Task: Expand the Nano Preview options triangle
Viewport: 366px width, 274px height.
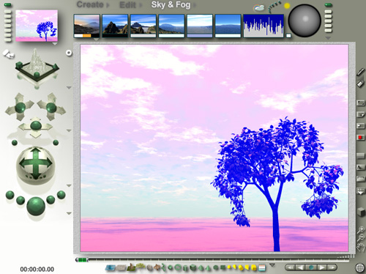Action: [55, 44]
